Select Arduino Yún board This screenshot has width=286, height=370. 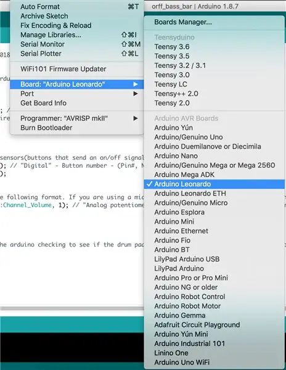[x=214, y=128]
